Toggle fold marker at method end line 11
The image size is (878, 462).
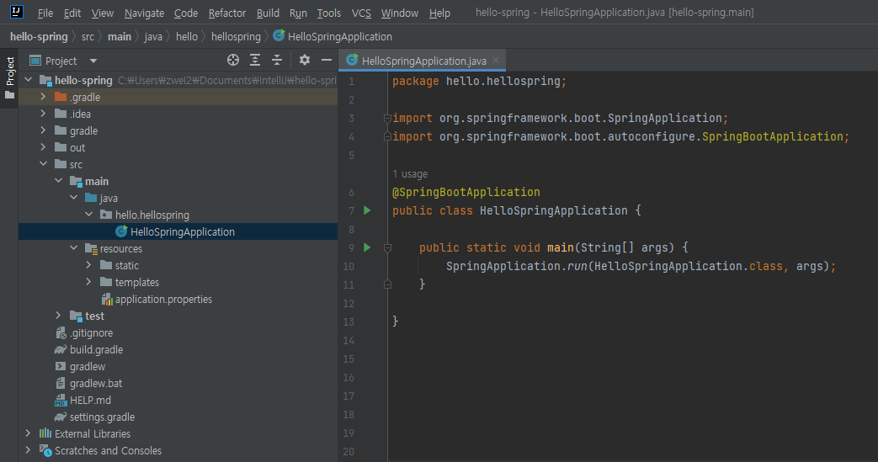pyautogui.click(x=387, y=284)
